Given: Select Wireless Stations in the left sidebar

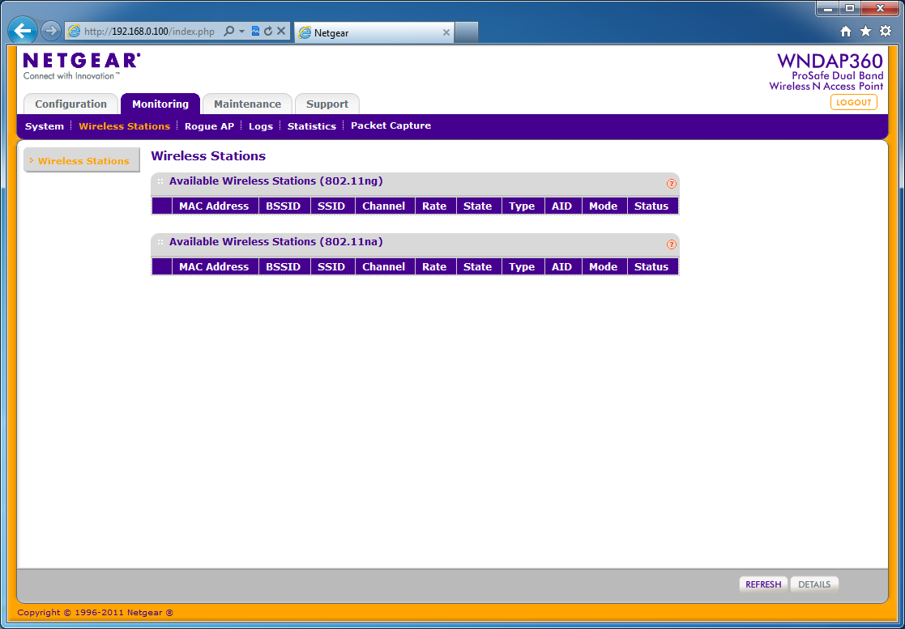Looking at the screenshot, I should (x=81, y=161).
